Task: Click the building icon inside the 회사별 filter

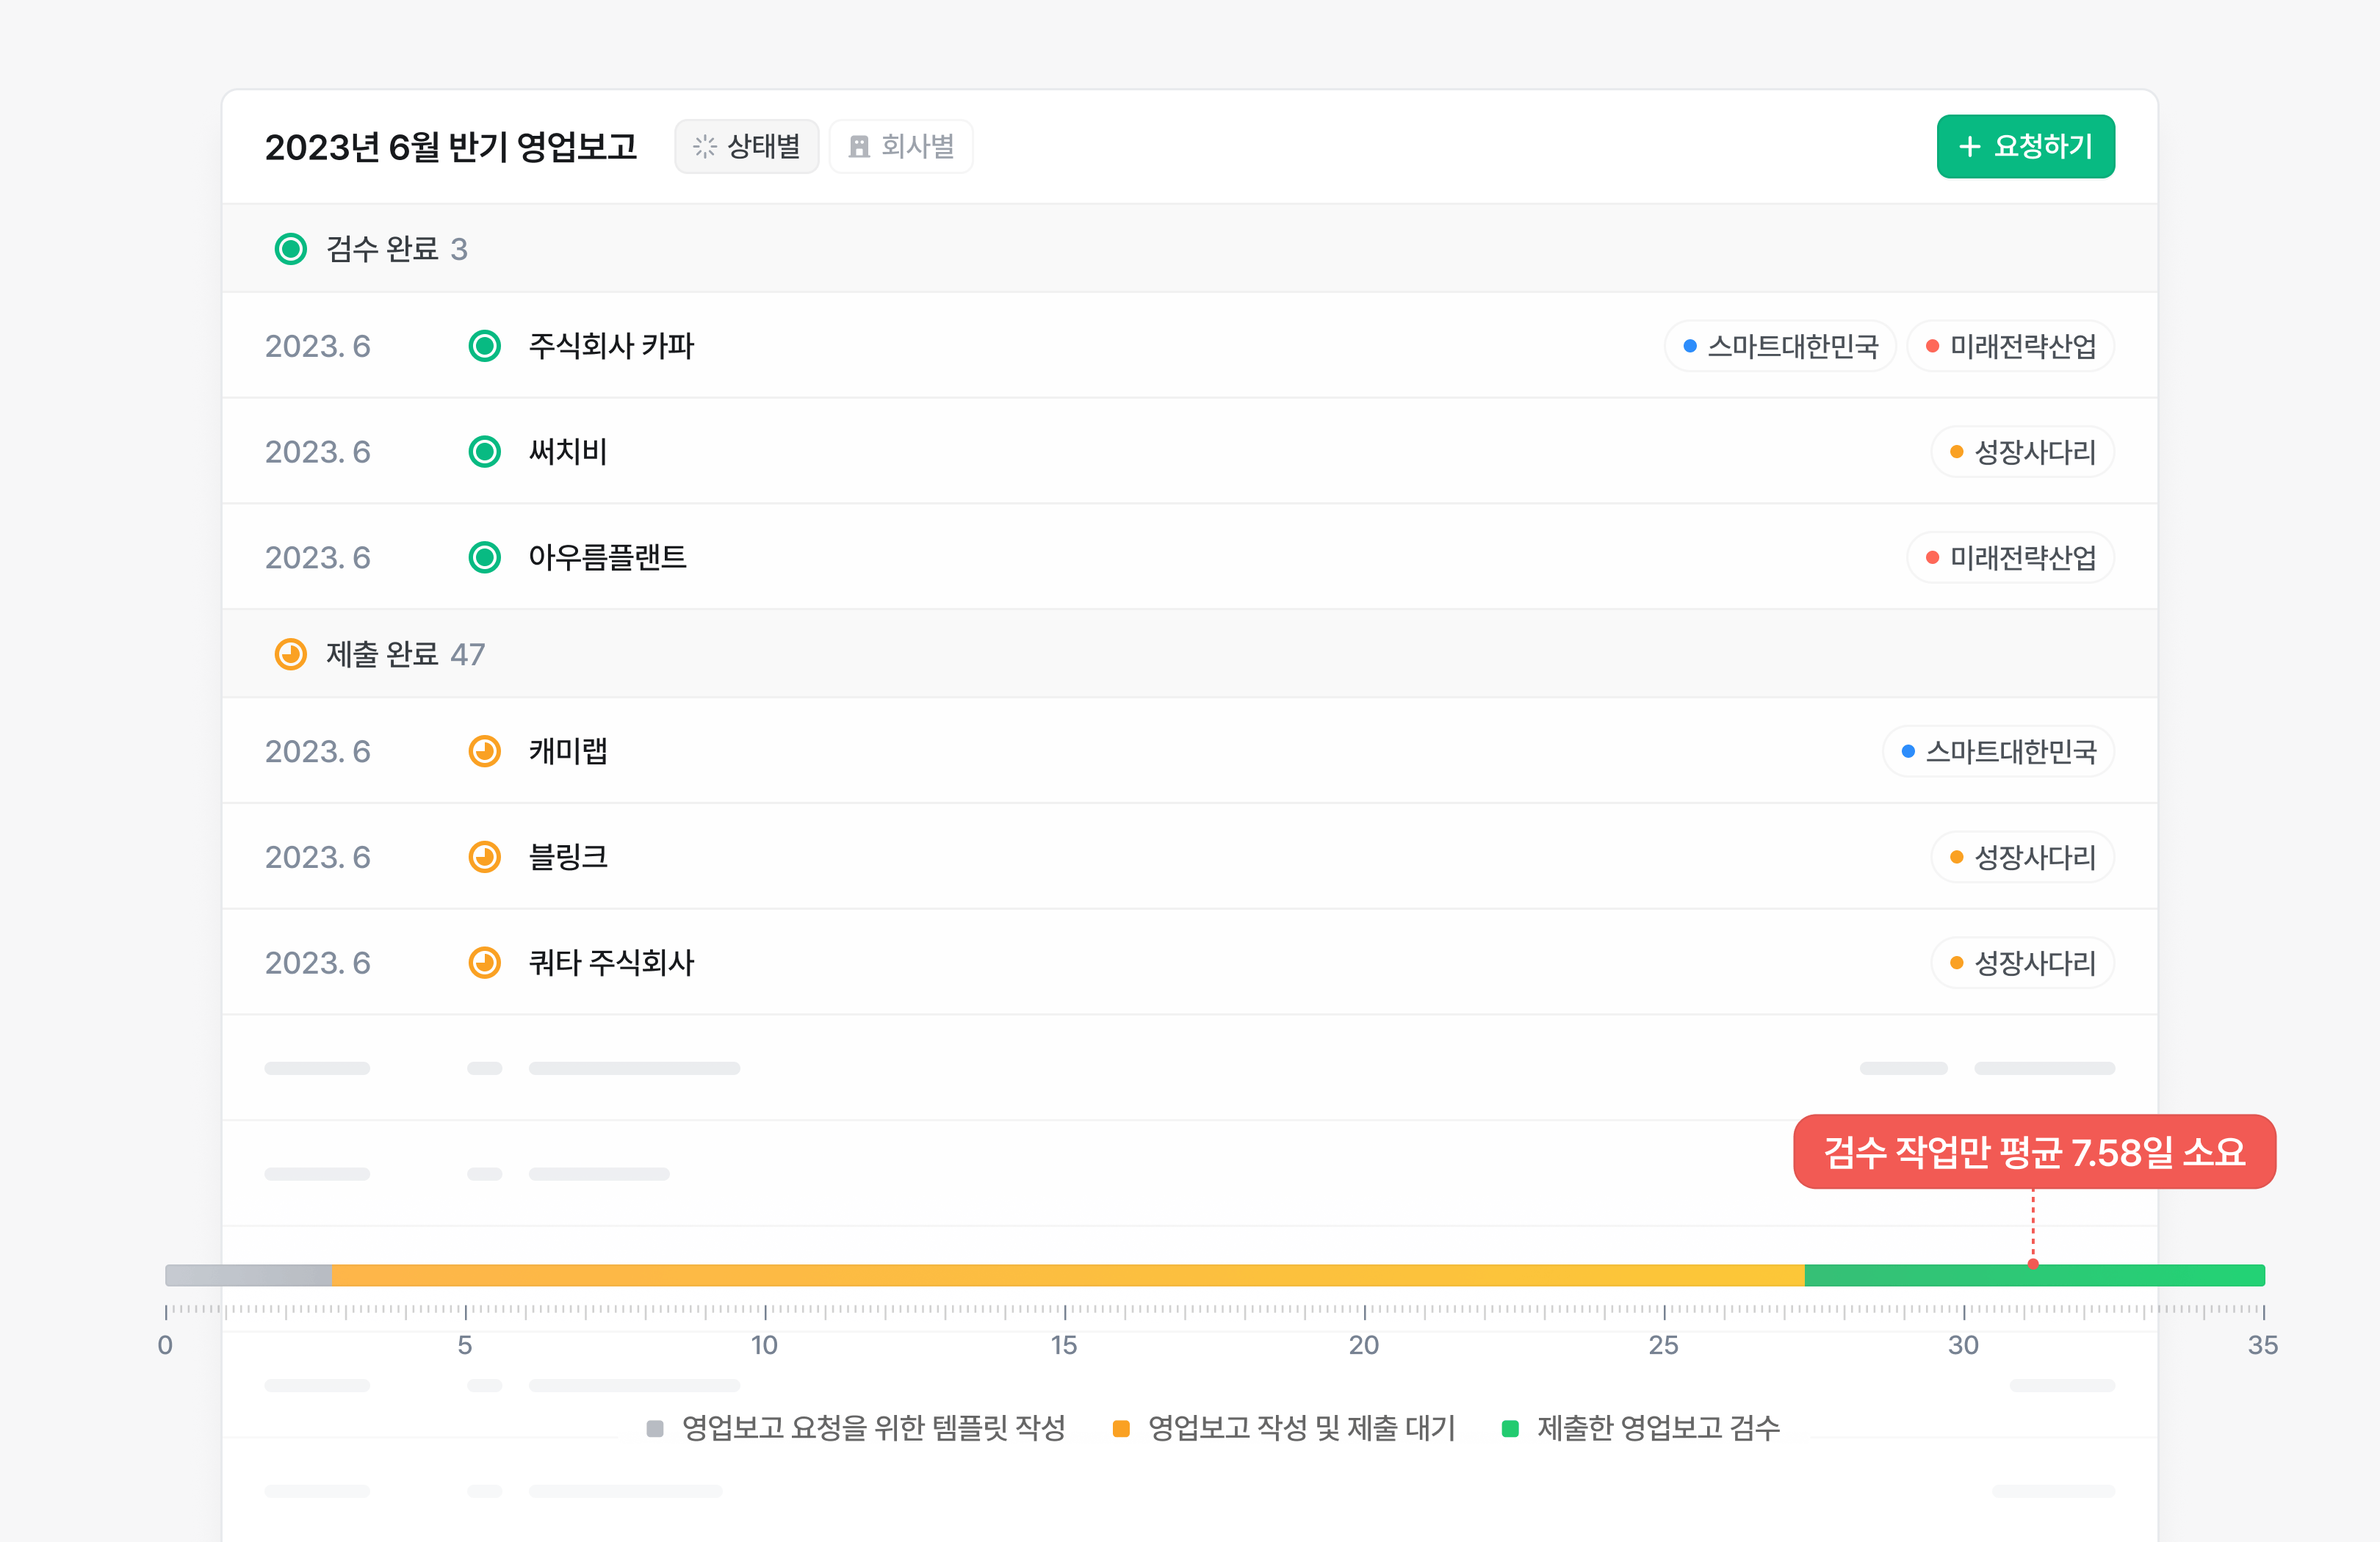Action: click(858, 146)
